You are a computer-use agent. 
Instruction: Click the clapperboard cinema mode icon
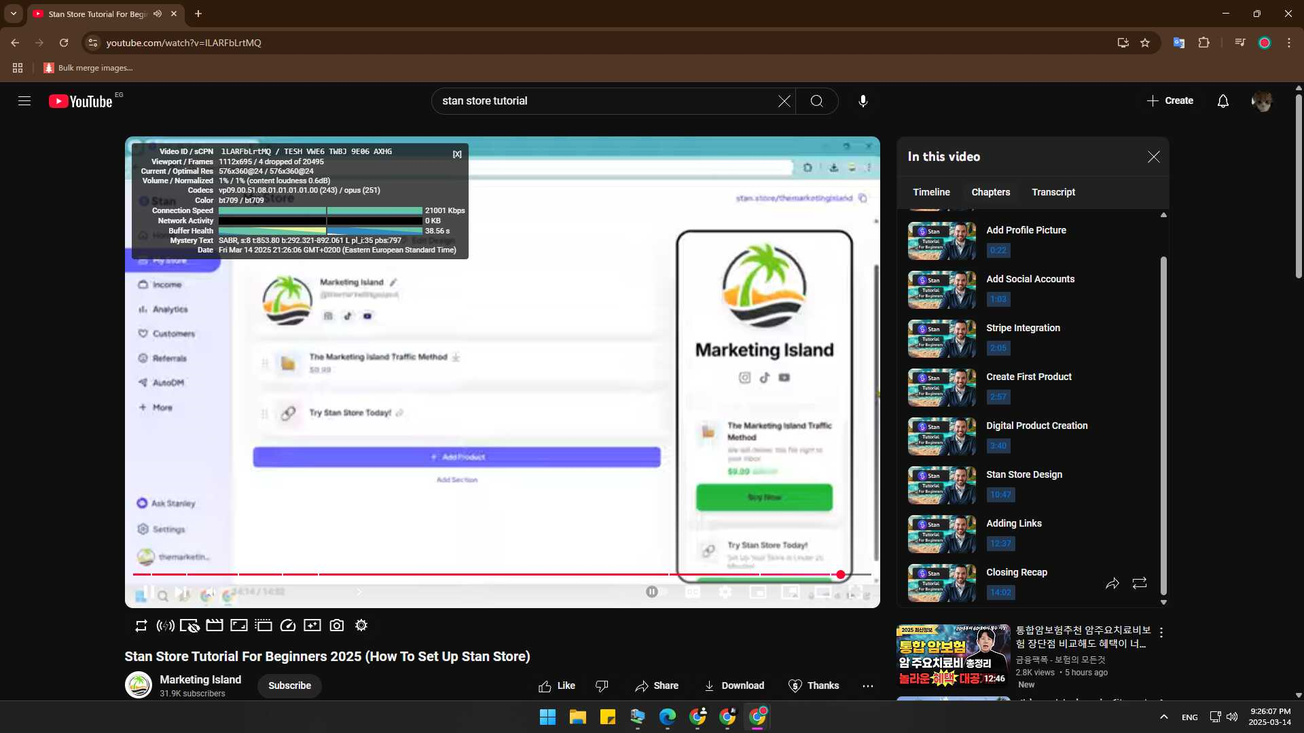coord(215,626)
